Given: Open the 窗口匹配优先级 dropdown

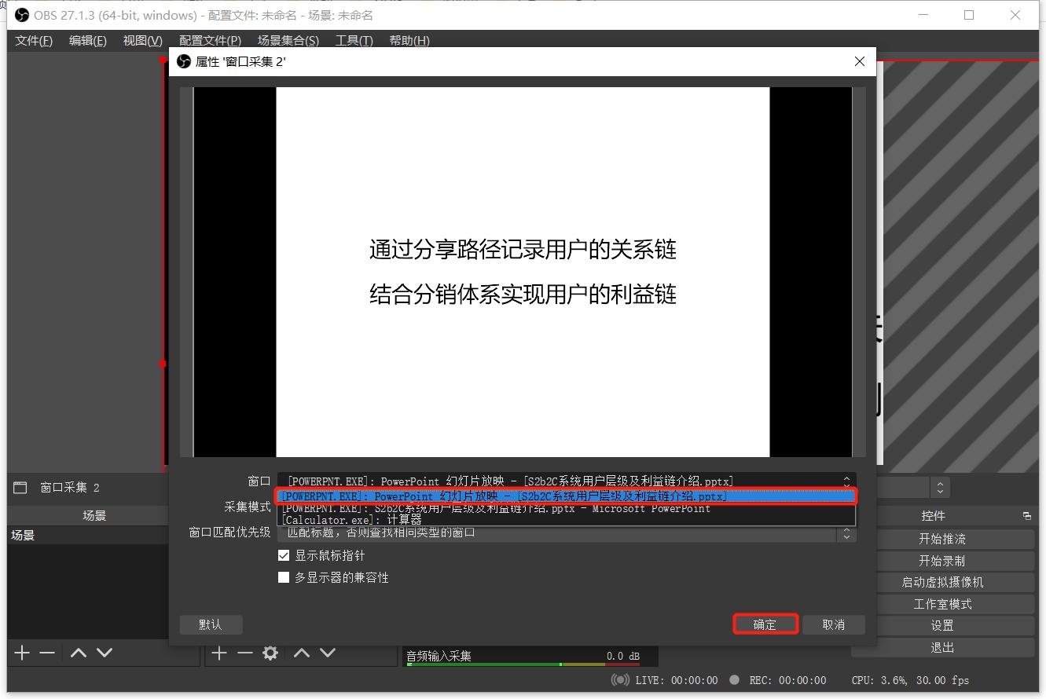Looking at the screenshot, I should click(x=846, y=534).
